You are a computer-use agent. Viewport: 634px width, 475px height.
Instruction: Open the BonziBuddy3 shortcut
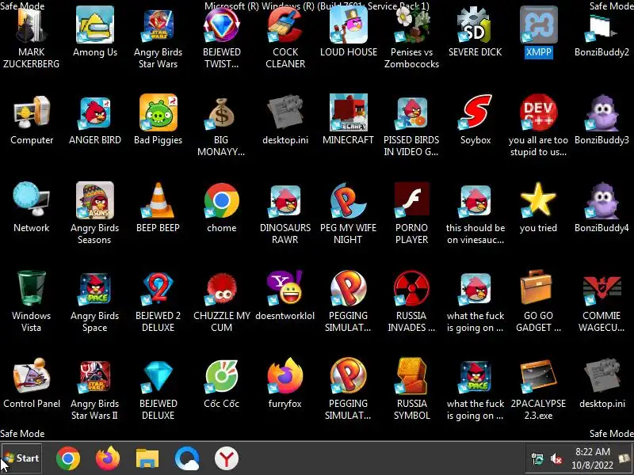(602, 113)
